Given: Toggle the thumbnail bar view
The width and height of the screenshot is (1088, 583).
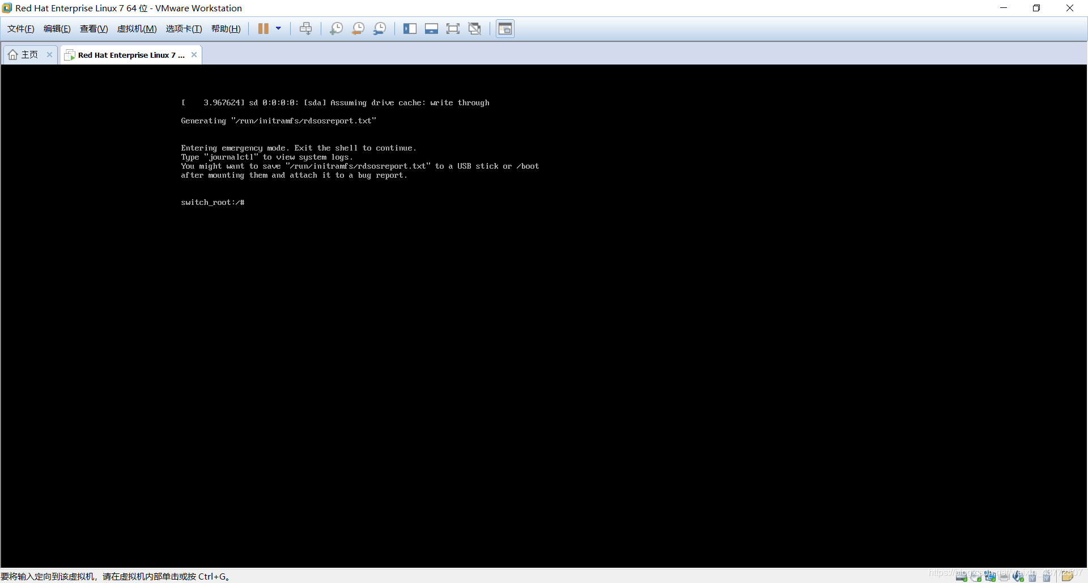Looking at the screenshot, I should (431, 28).
